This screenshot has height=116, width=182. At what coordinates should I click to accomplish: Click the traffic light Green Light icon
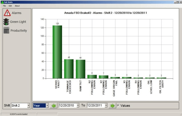tap(6, 22)
